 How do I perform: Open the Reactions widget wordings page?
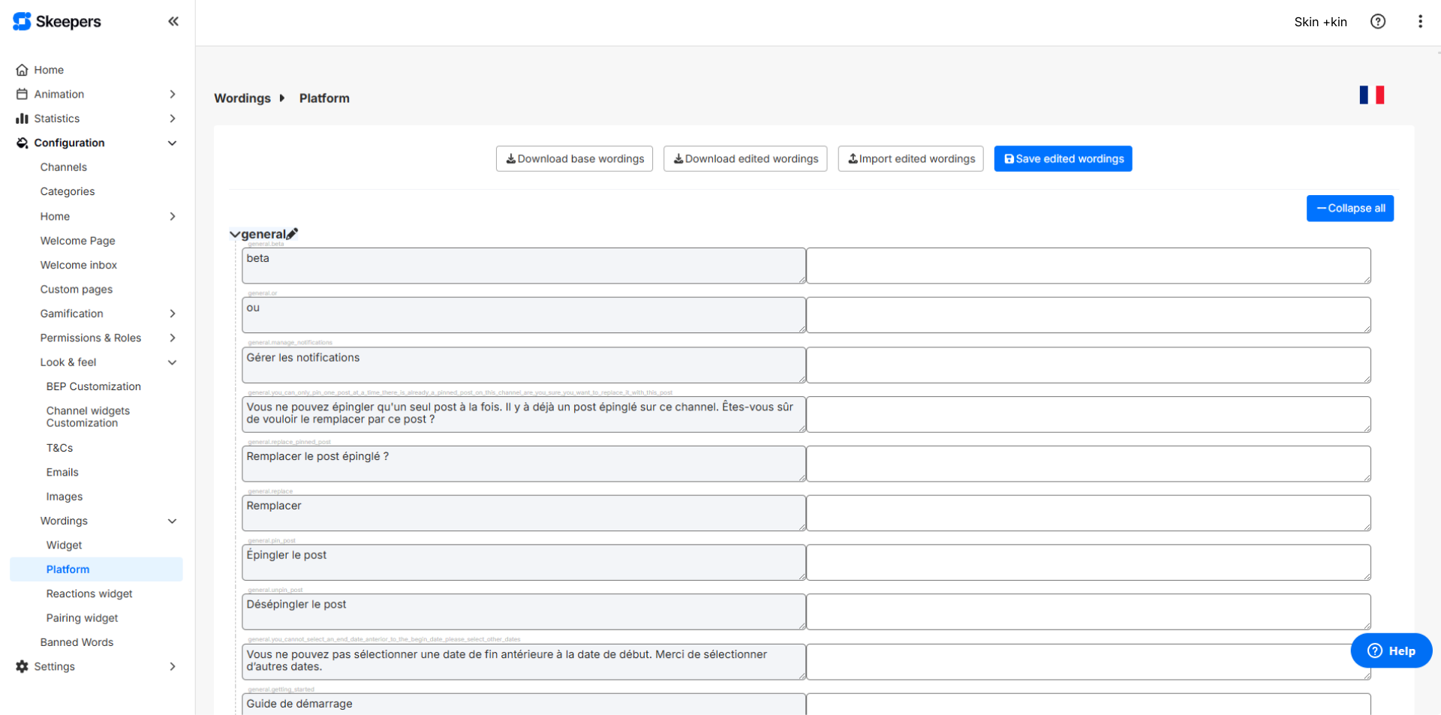tap(89, 593)
